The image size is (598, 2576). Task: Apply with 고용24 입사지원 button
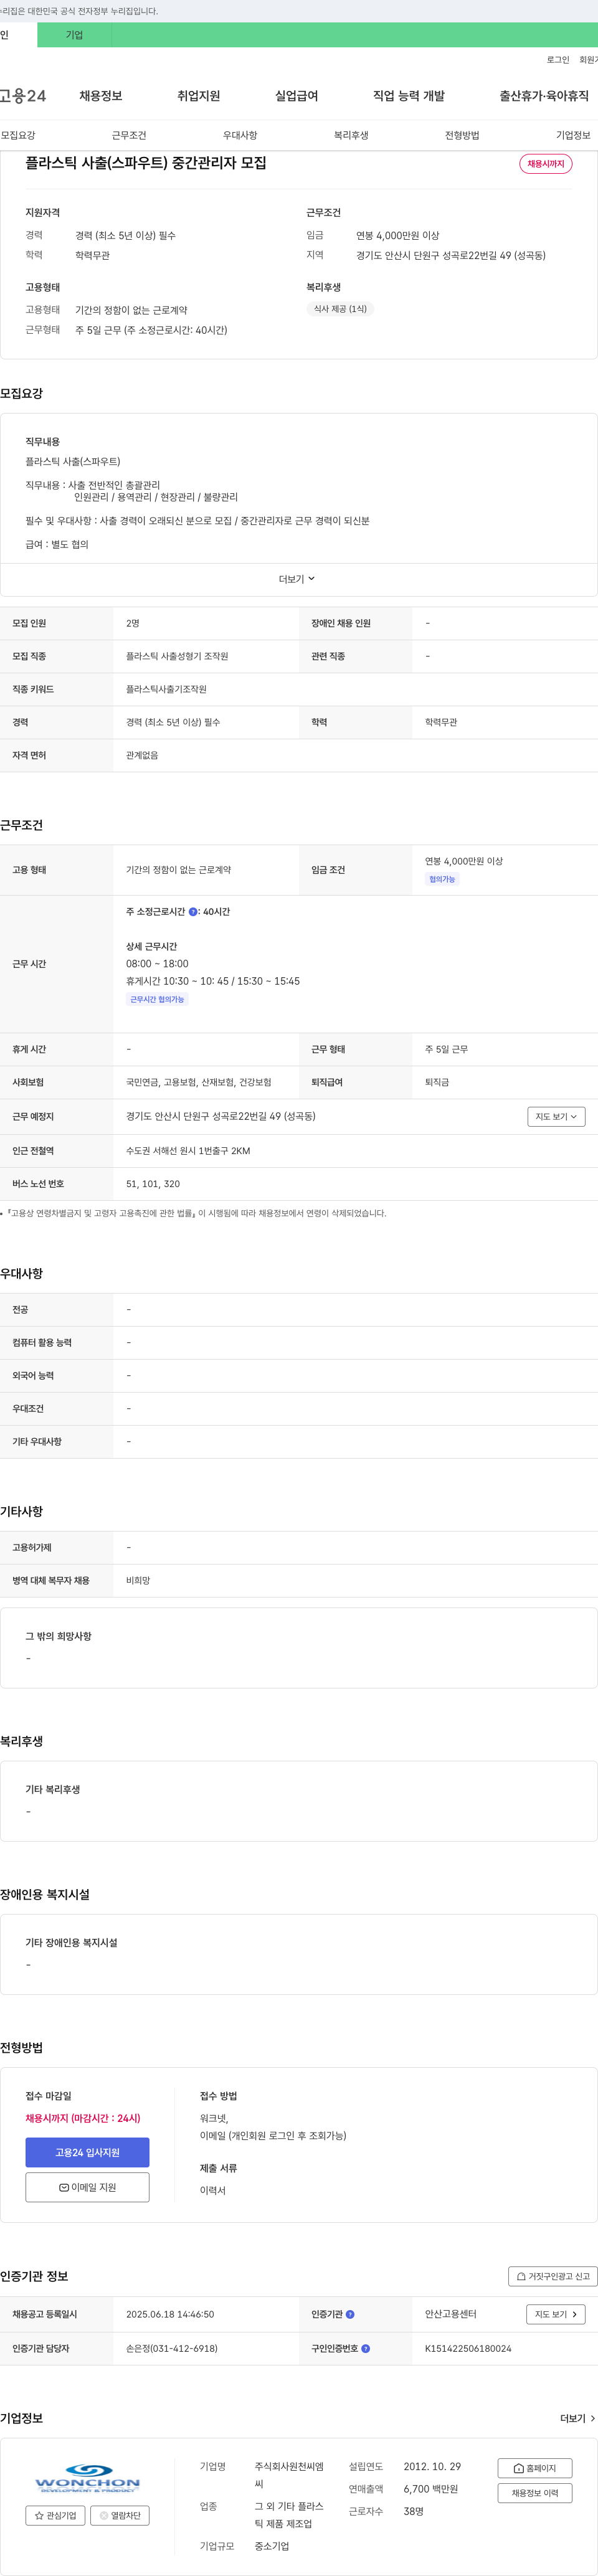(87, 2152)
